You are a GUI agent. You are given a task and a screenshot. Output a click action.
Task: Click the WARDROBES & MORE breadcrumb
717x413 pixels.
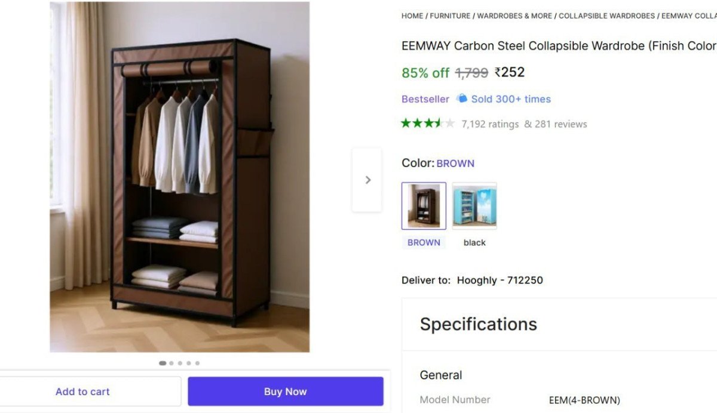514,16
